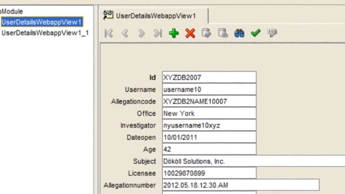Click Dateopen field 10/01/2011

click(209, 137)
